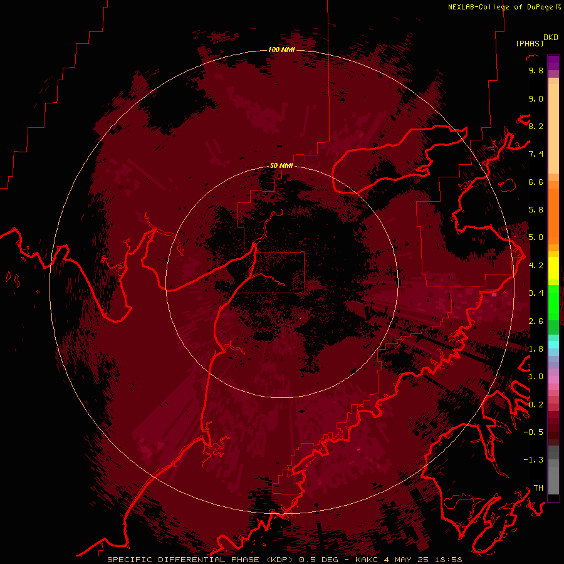Click the [PHAS] units label
The width and height of the screenshot is (564, 564).
[530, 43]
